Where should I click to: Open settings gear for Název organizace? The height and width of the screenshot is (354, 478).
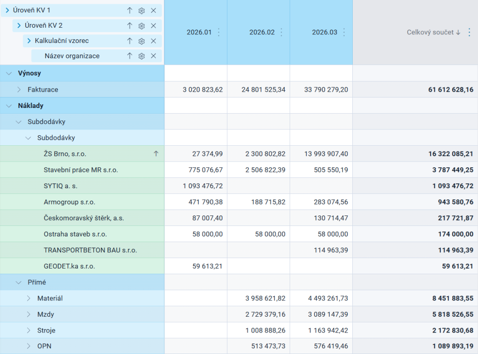(x=141, y=56)
